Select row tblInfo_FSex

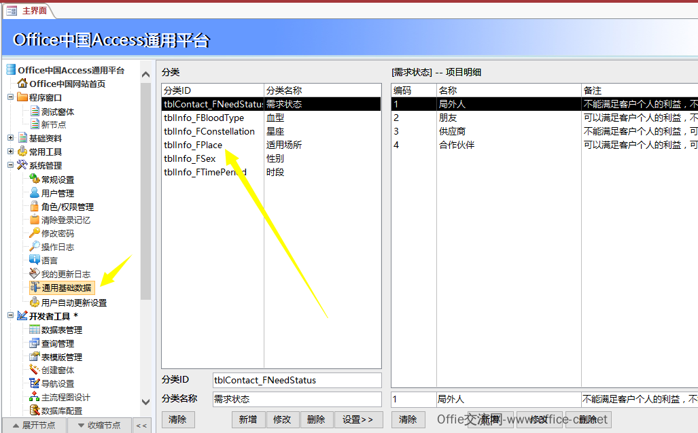point(271,158)
